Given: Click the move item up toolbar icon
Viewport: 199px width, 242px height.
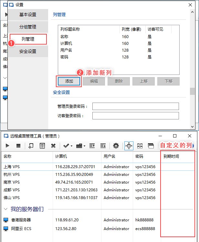Looking at the screenshot, I should (x=92, y=146).
